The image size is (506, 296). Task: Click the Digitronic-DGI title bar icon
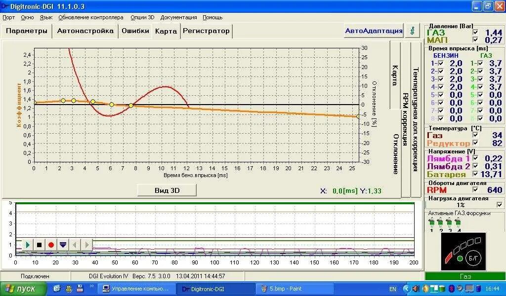pos(5,6)
